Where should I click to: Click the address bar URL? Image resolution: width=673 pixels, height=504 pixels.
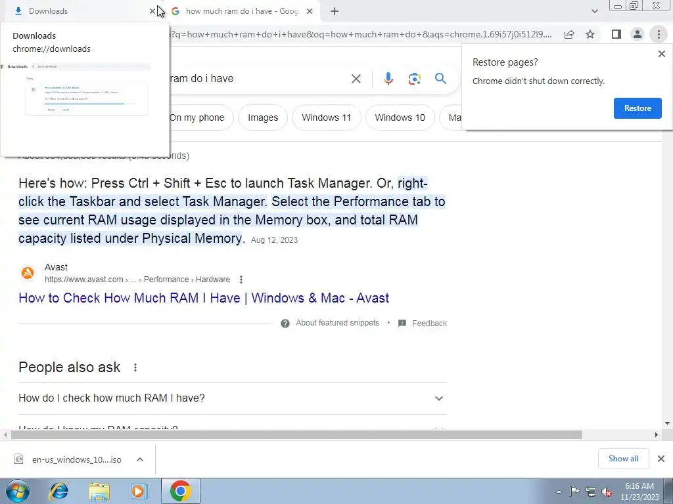(x=361, y=34)
